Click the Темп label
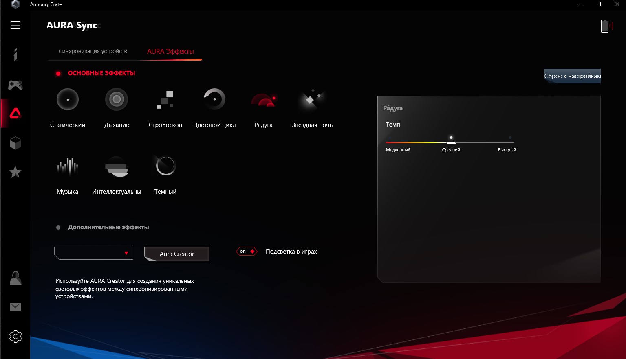626x359 pixels. tap(393, 125)
